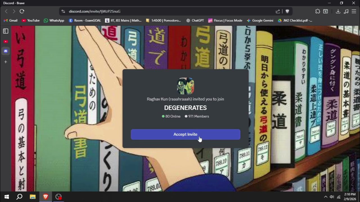Click the '971 Members' count

coord(197,116)
